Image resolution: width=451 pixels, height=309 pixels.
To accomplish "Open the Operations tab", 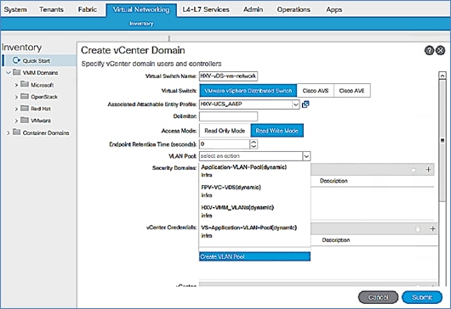I will click(x=294, y=9).
